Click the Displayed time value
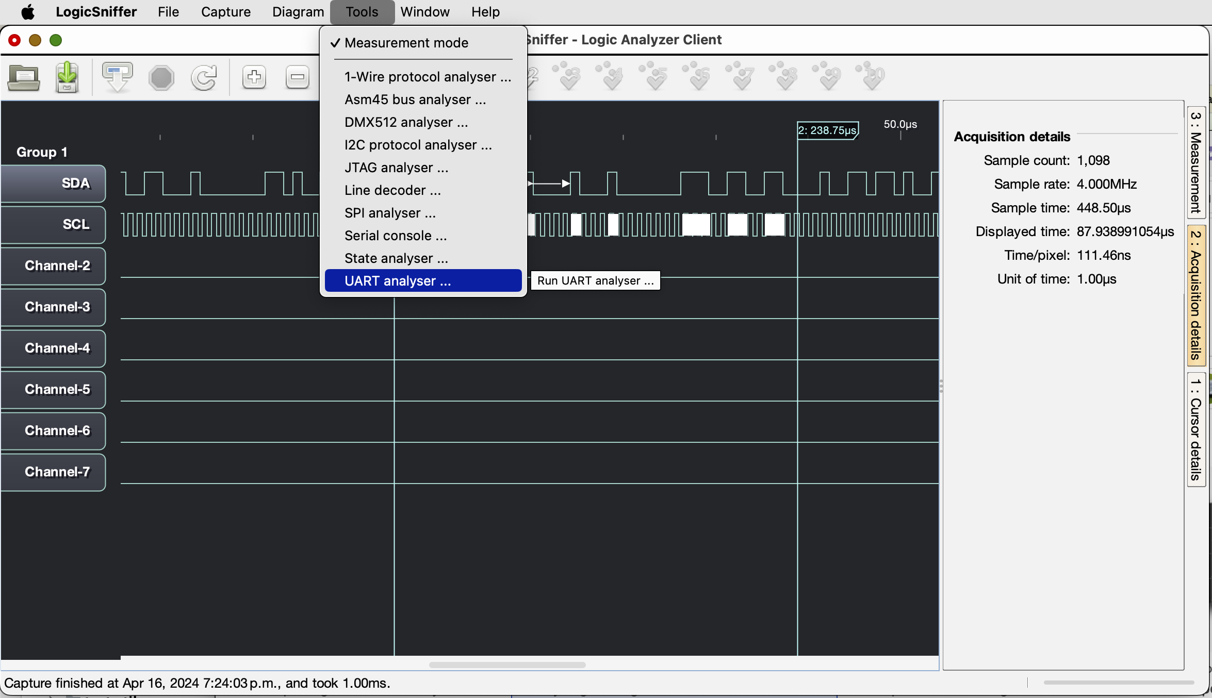The height and width of the screenshot is (698, 1212). [1125, 231]
